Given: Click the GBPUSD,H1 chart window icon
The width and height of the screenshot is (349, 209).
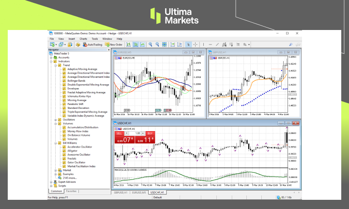Looking at the screenshot, I should click(210, 52).
